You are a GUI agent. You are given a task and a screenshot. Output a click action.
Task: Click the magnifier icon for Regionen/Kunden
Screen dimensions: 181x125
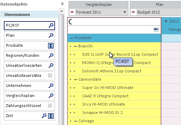51,55
